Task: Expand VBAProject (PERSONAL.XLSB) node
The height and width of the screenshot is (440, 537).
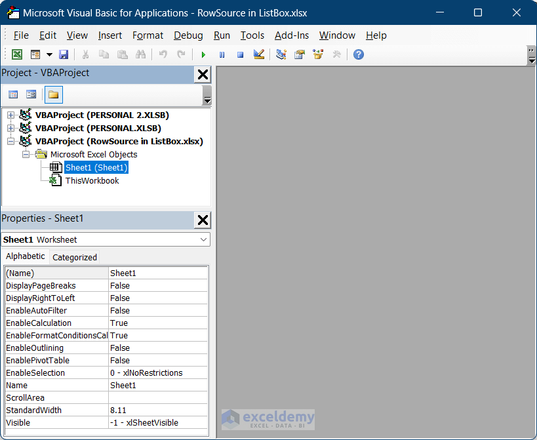Action: point(10,128)
